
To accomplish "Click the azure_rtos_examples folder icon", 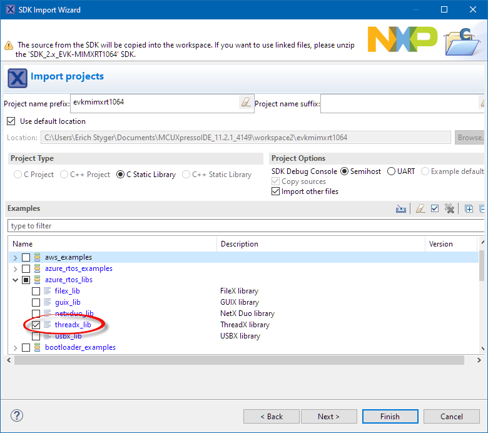I will pyautogui.click(x=38, y=268).
